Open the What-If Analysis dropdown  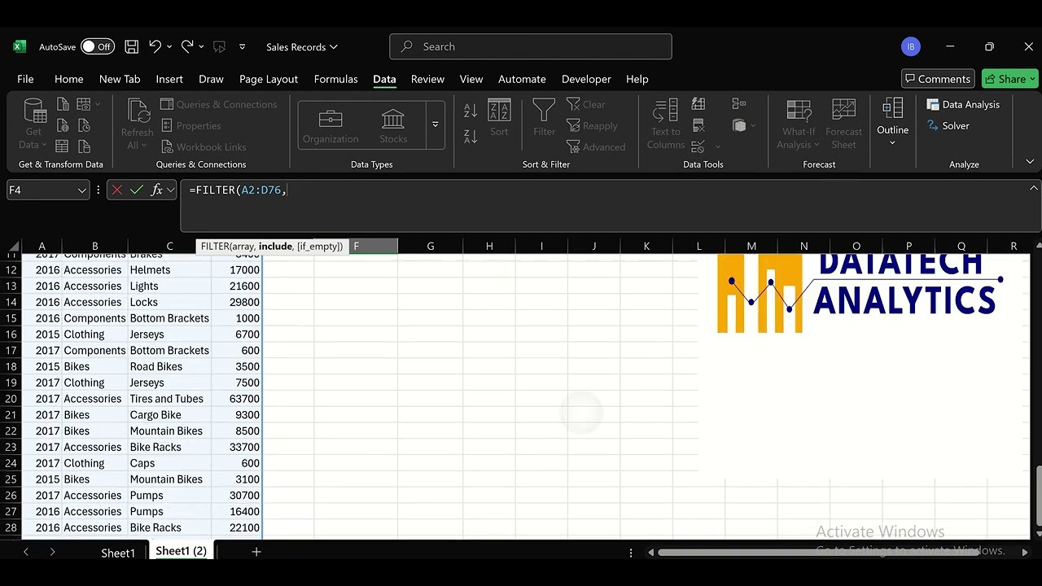pyautogui.click(x=799, y=125)
